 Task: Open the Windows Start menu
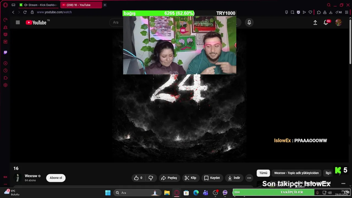click(108, 193)
